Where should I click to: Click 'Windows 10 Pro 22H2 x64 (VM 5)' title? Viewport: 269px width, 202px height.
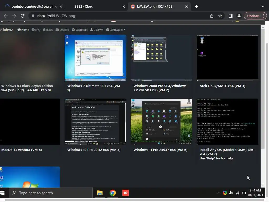(x=94, y=150)
